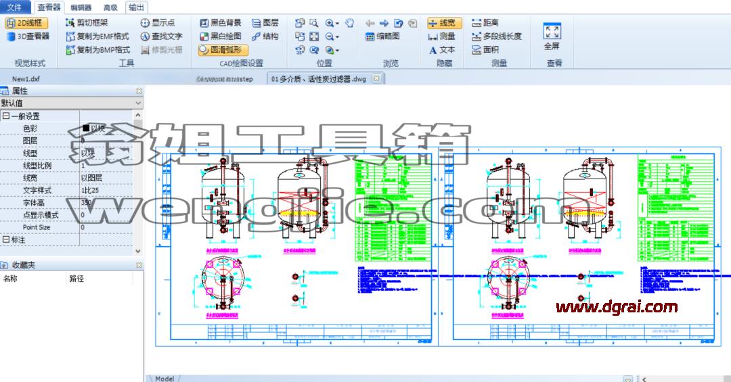Viewport: 731px width, 382px height.
Task: Toggle 测量 dimensions hiding
Action: tap(441, 36)
